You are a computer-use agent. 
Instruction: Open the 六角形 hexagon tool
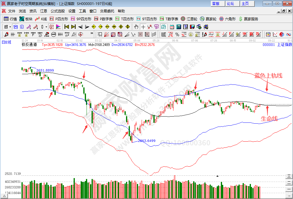tap(227, 19)
